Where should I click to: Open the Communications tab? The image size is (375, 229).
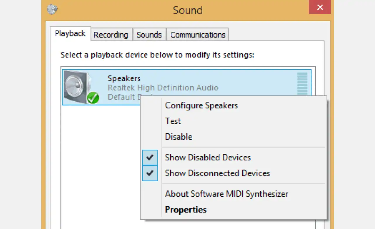coord(198,35)
